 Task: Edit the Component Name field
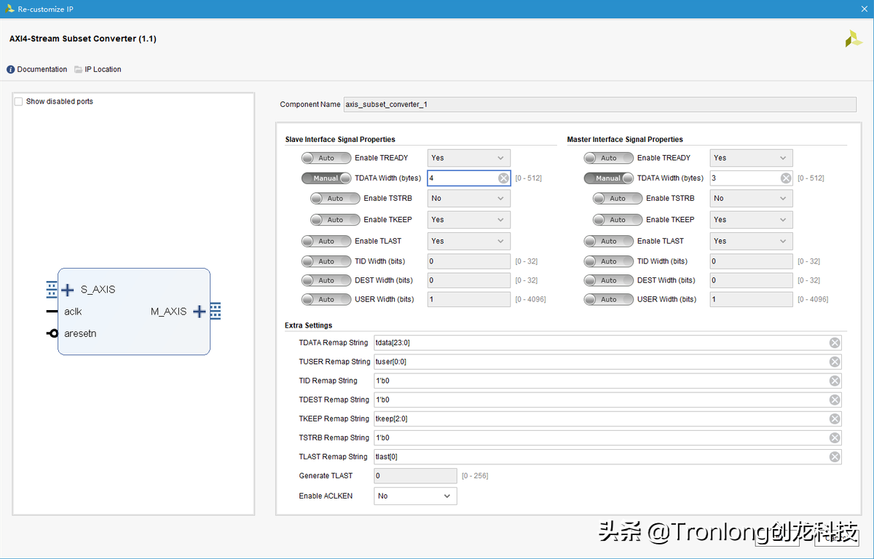click(x=600, y=105)
